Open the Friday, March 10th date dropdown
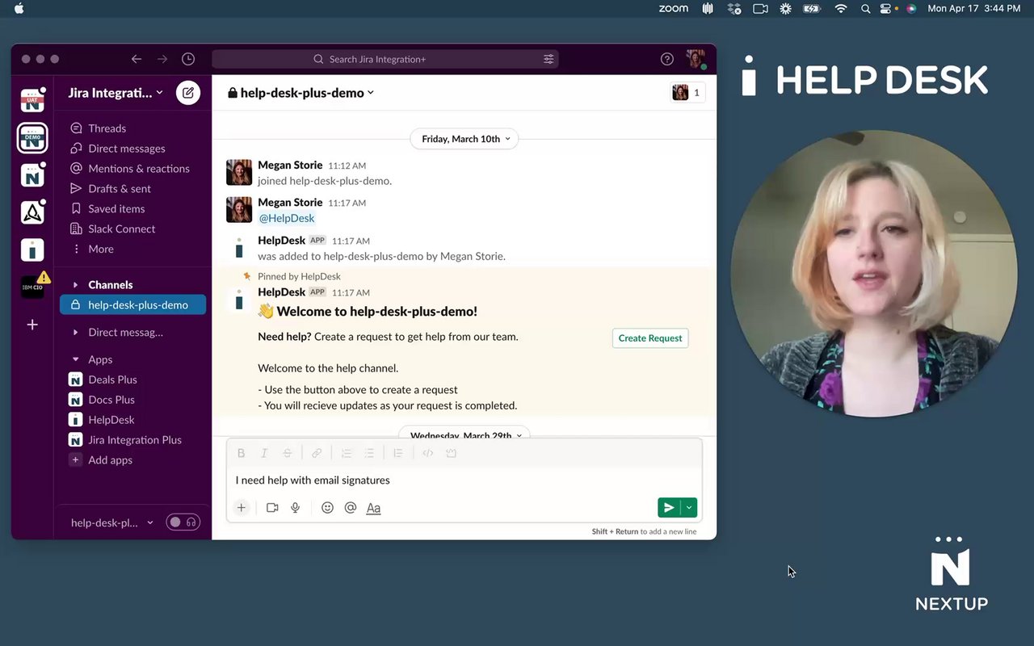The height and width of the screenshot is (646, 1034). [x=464, y=139]
